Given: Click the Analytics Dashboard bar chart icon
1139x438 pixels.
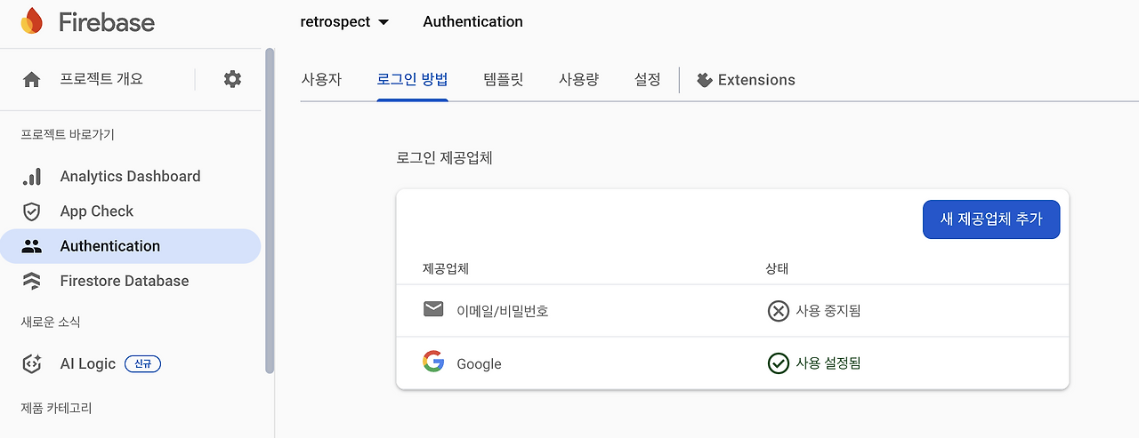Looking at the screenshot, I should 31,176.
